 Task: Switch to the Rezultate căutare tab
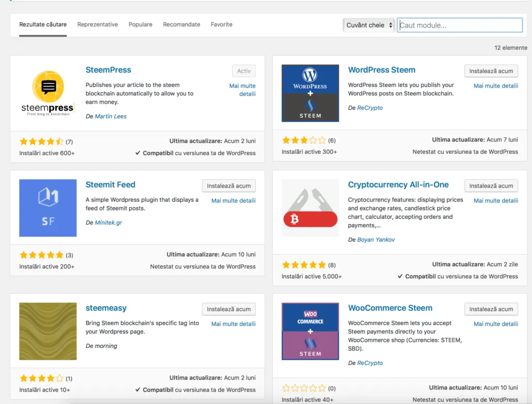click(43, 24)
